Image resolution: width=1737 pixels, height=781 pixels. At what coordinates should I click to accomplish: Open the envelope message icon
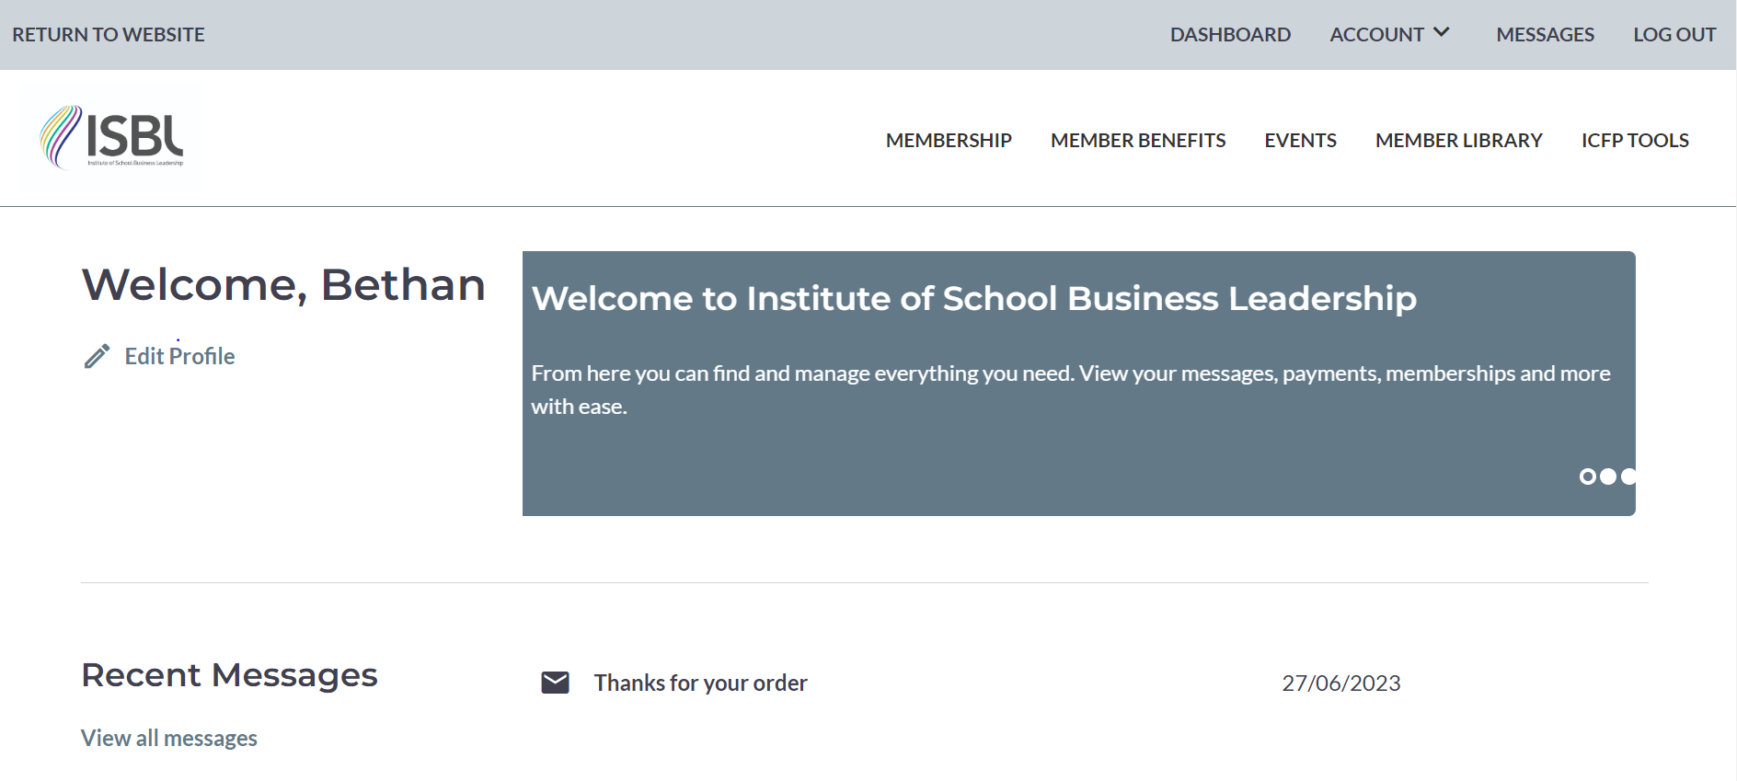click(x=555, y=683)
